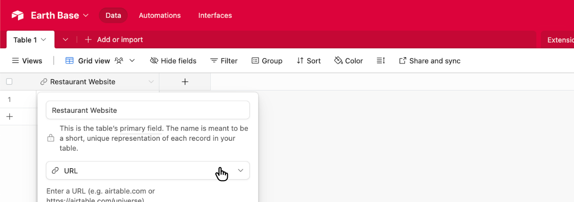Click the Restaurant Website column header
Viewport: 574px width, 202px height.
pos(83,82)
